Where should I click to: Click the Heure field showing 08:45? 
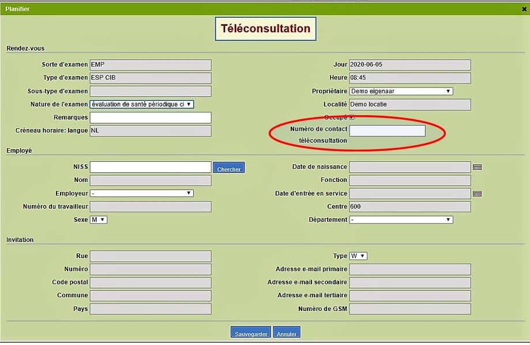pyautogui.click(x=410, y=78)
